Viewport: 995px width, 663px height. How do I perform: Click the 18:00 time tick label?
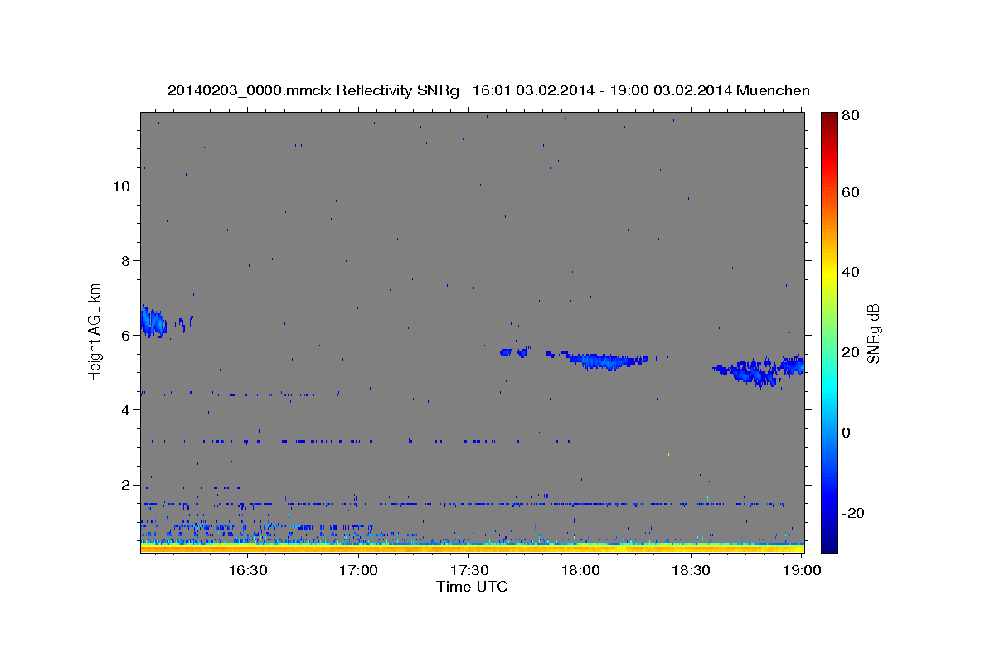coord(580,570)
